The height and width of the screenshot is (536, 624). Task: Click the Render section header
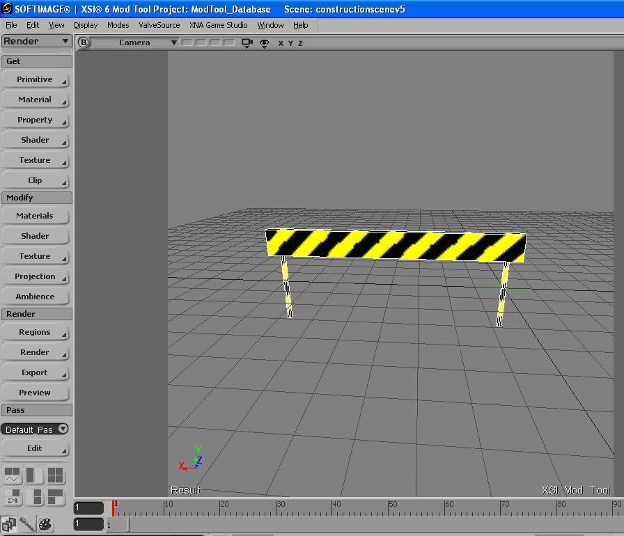pyautogui.click(x=37, y=314)
